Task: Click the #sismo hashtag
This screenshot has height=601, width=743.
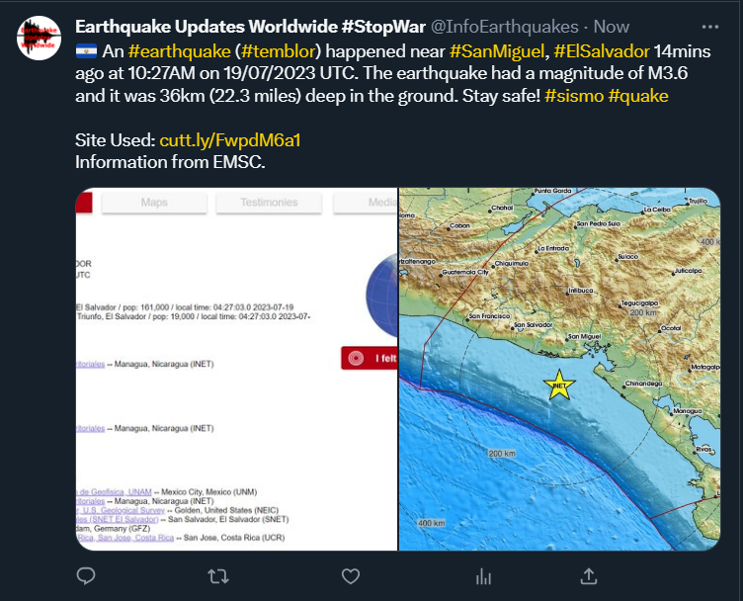Action: (572, 96)
